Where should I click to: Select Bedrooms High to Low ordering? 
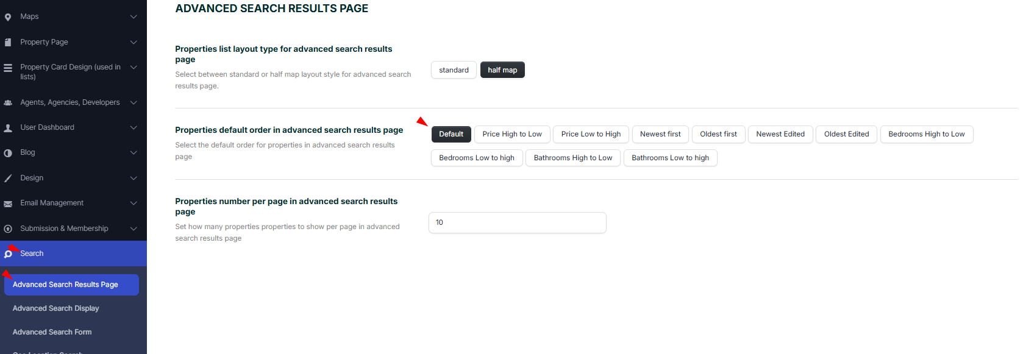click(x=926, y=134)
